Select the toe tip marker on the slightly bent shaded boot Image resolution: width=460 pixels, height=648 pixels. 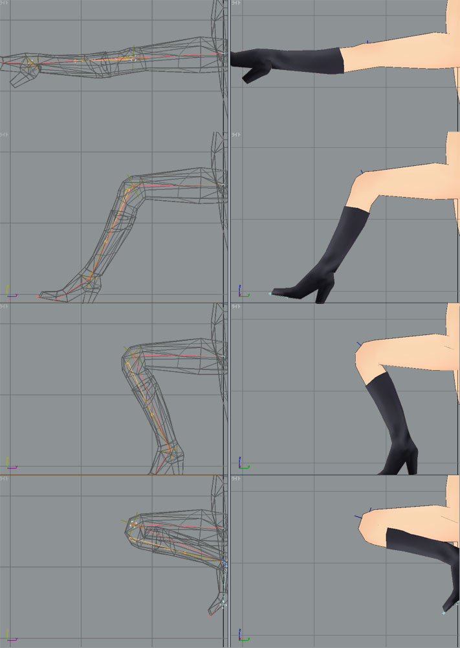coord(270,294)
